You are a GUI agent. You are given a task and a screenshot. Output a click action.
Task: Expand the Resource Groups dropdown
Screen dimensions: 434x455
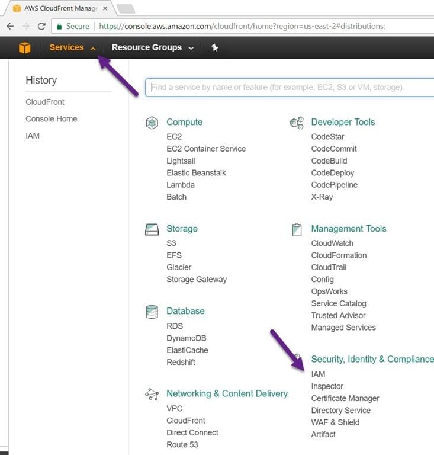click(153, 47)
